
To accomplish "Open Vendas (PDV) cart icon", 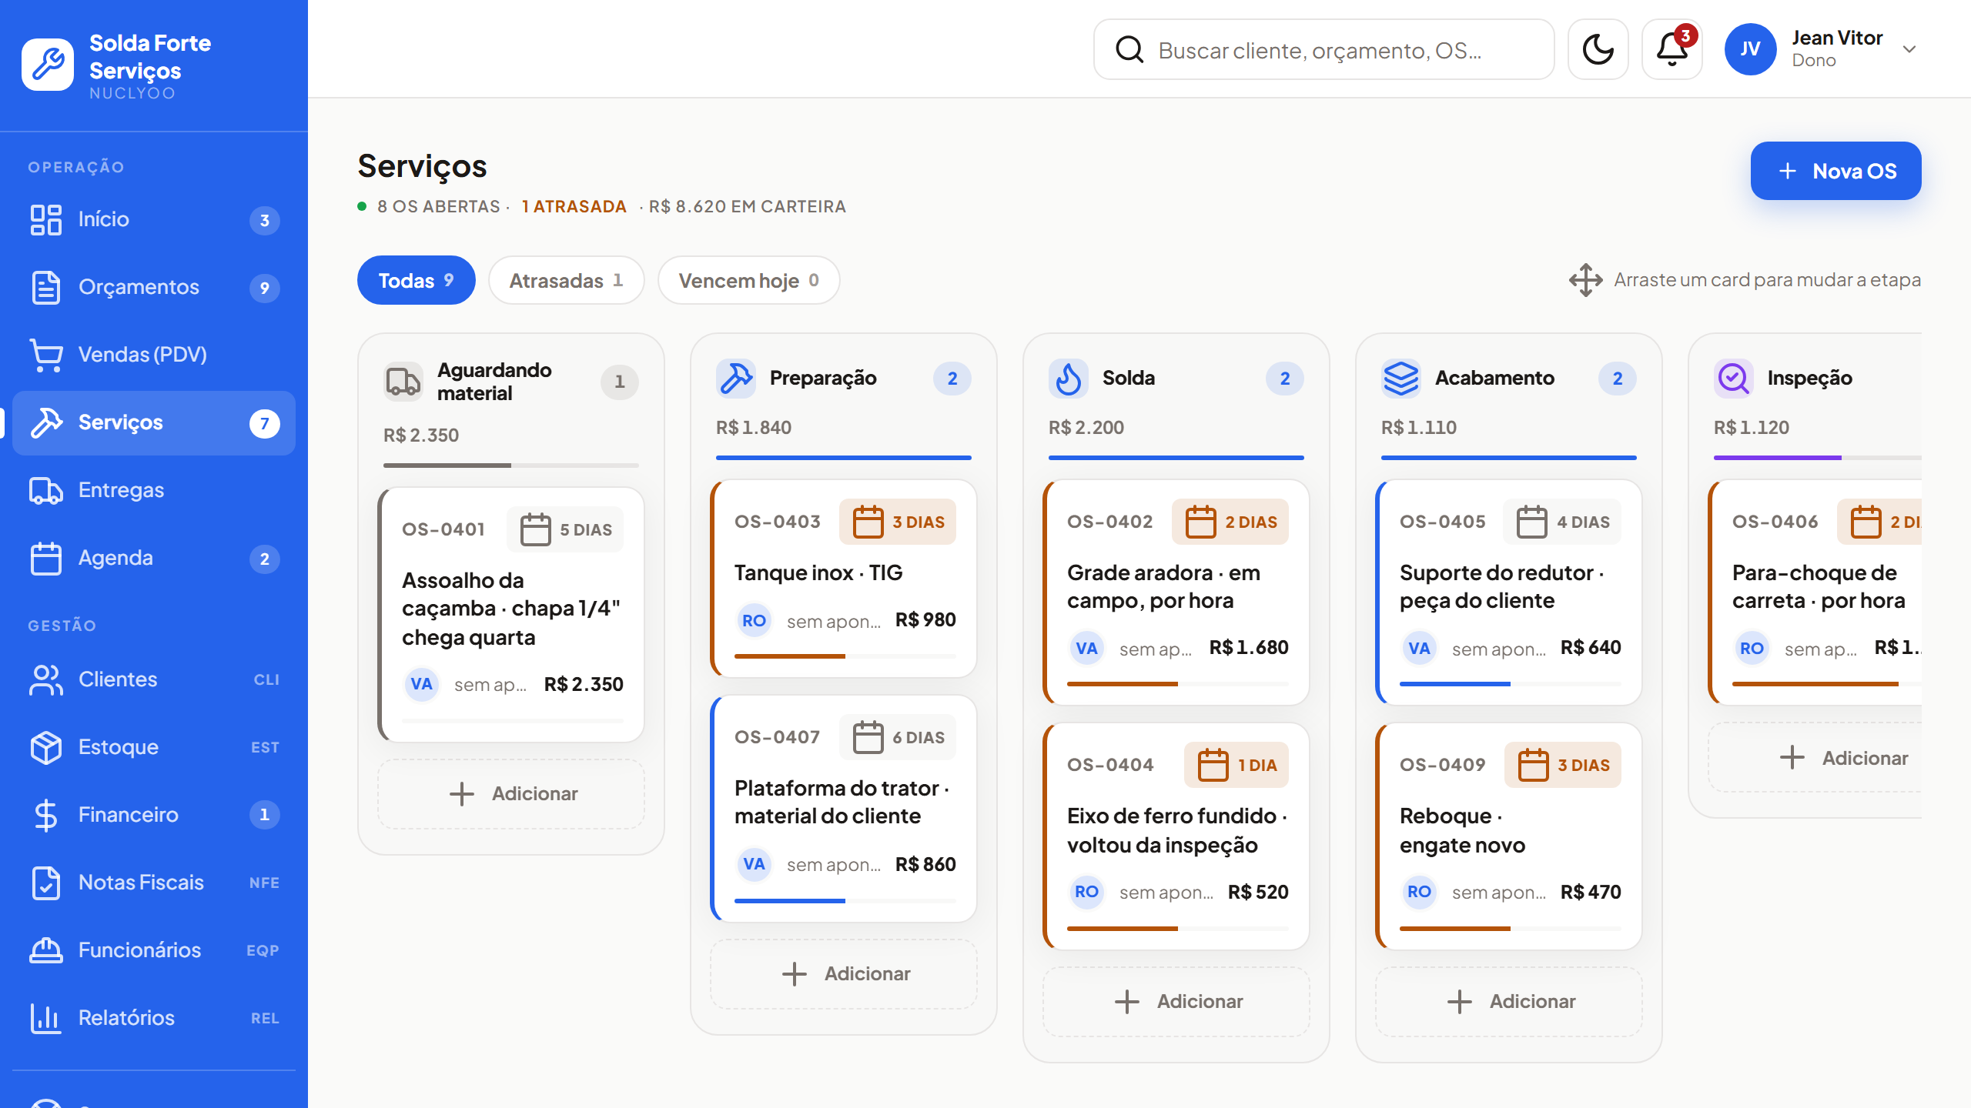I will point(46,355).
